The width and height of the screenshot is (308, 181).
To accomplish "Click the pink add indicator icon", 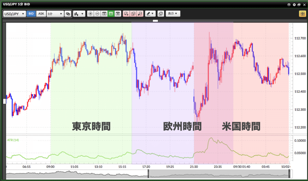I will [x=126, y=14].
